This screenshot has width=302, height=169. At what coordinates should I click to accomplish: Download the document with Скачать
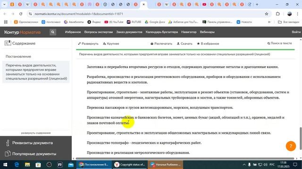tap(185, 44)
